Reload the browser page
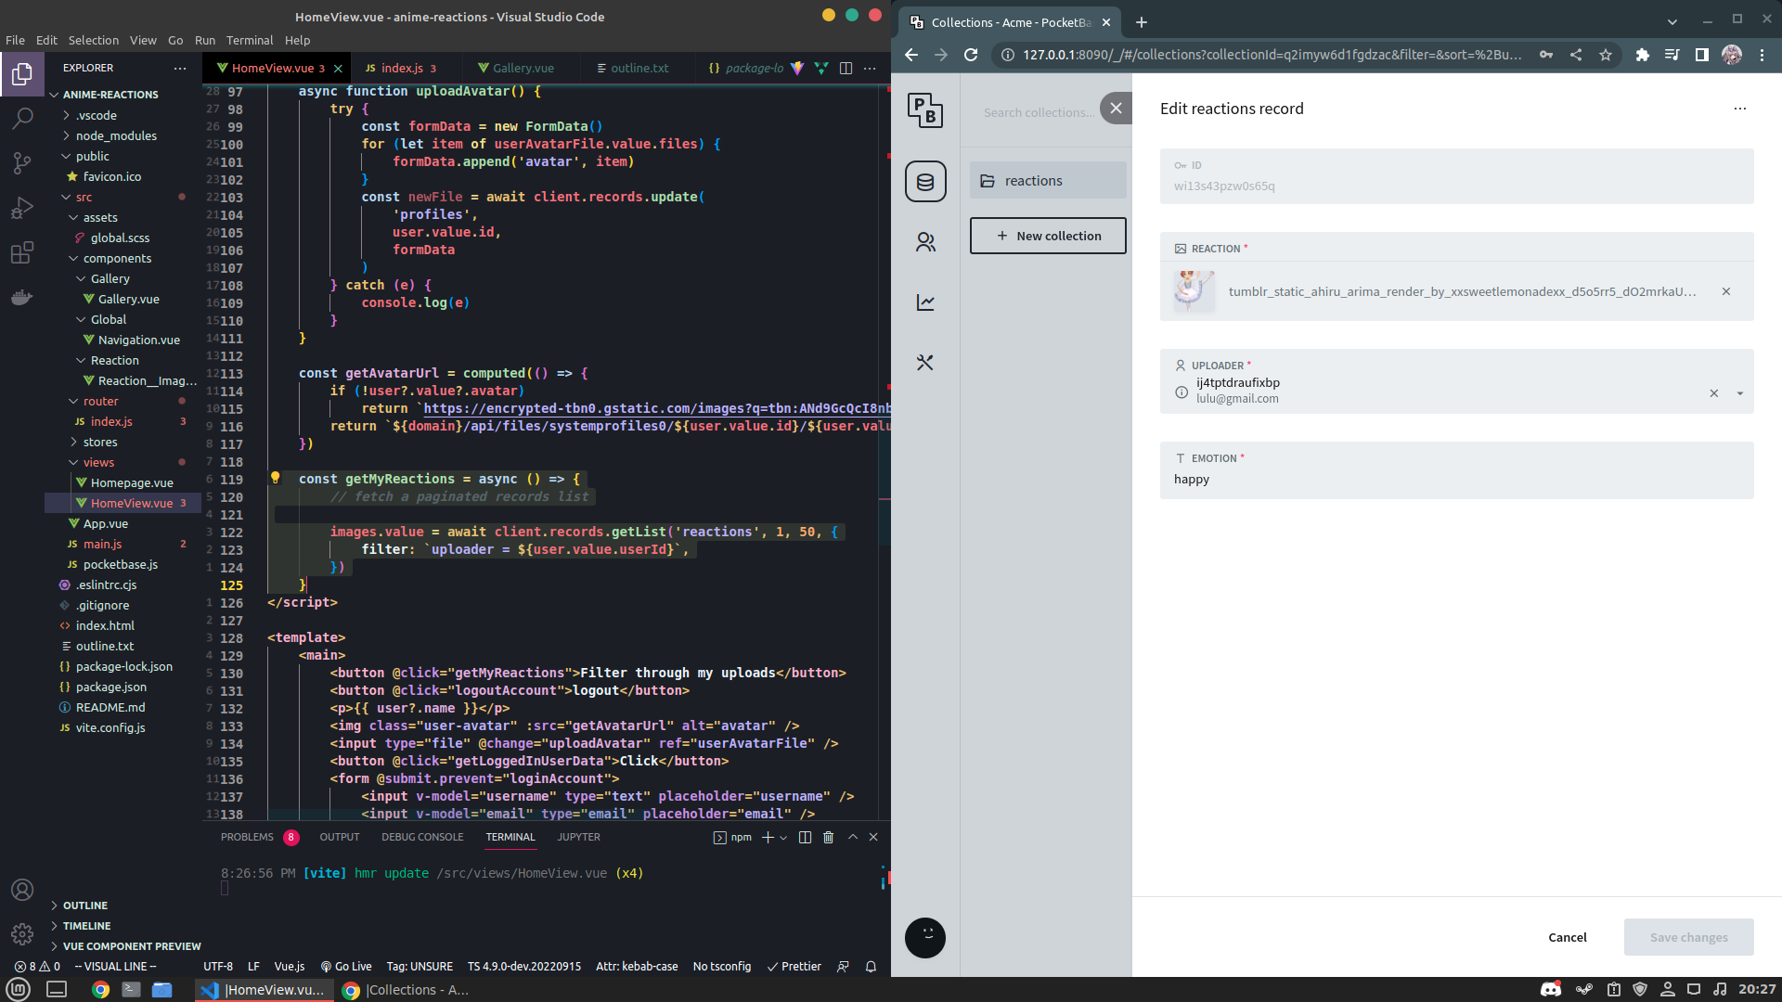 coord(971,55)
